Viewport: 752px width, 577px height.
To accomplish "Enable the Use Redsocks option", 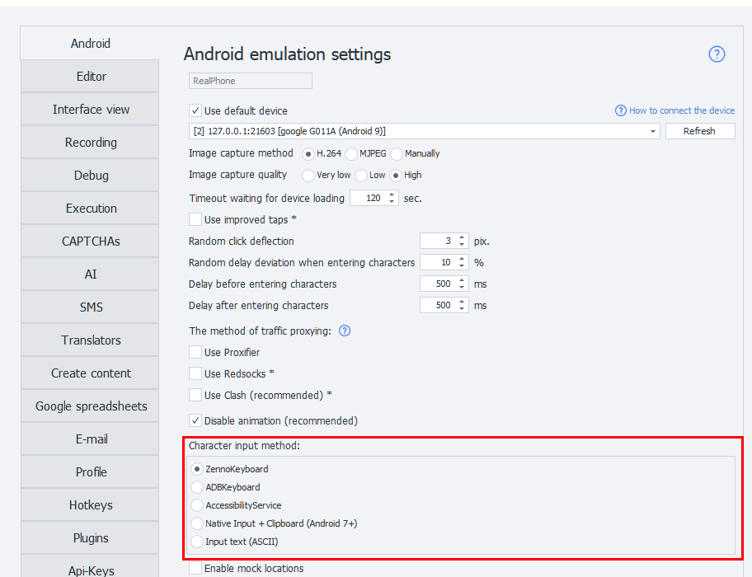I will pos(195,373).
